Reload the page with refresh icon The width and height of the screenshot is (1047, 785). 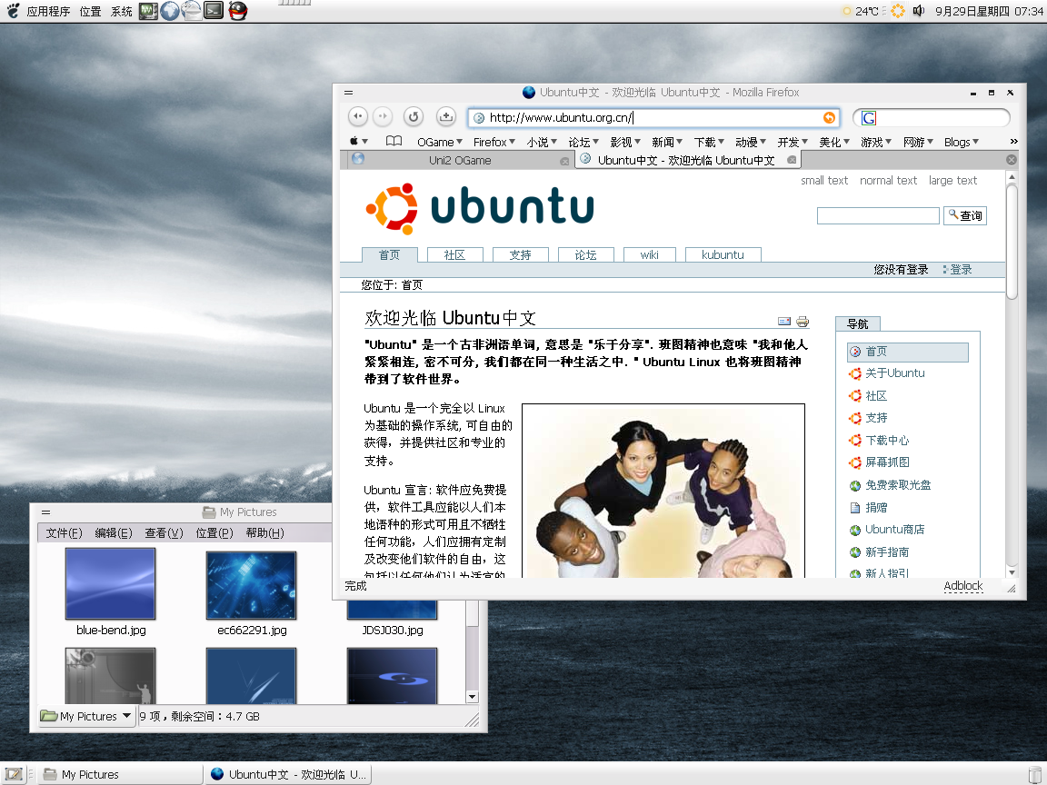click(414, 117)
